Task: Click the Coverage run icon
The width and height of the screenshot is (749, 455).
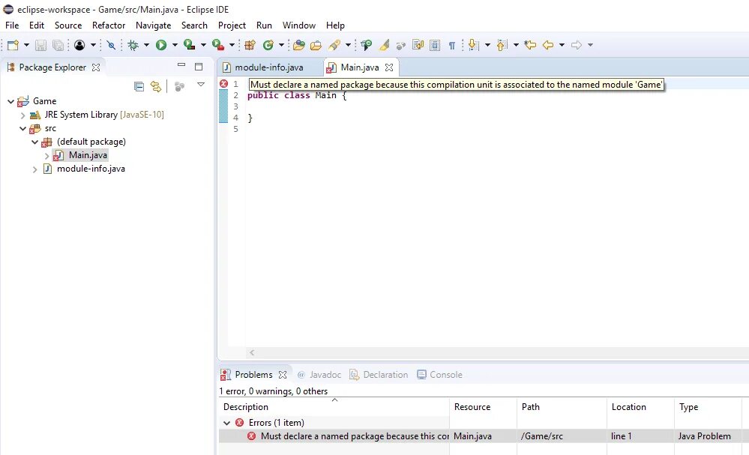Action: click(189, 45)
